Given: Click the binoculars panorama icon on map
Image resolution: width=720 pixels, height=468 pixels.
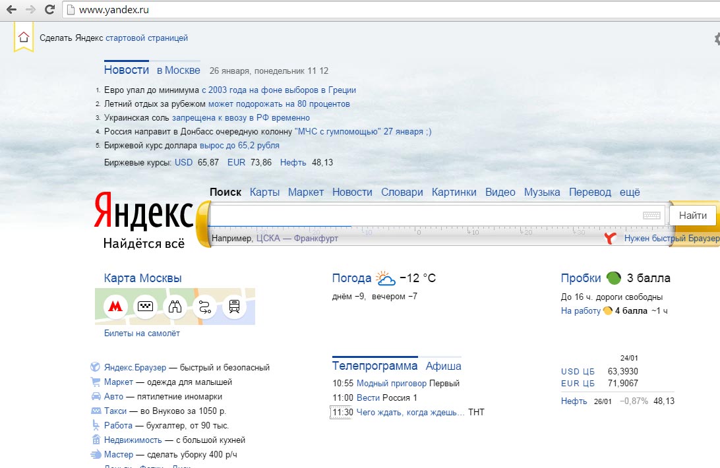Looking at the screenshot, I should pyautogui.click(x=175, y=306).
